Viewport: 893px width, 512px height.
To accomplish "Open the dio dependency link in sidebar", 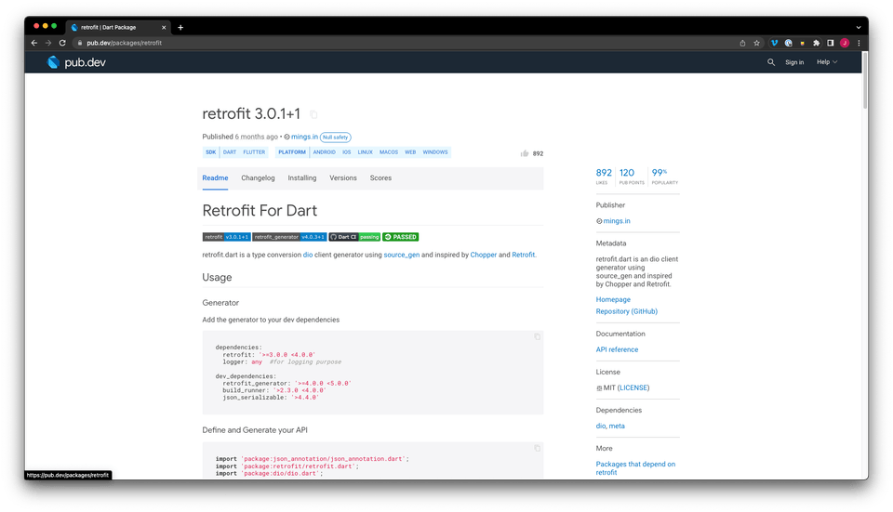I will [600, 427].
